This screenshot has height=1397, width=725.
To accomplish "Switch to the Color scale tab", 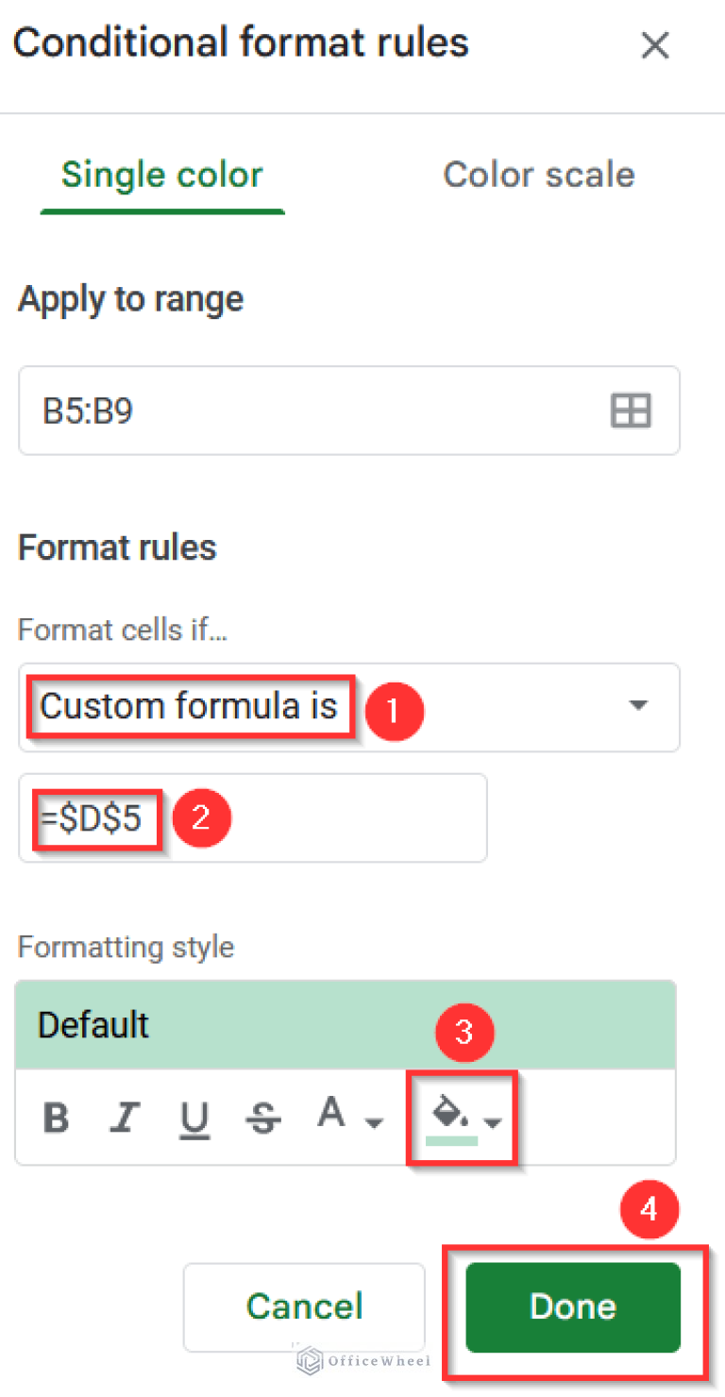I will (538, 174).
